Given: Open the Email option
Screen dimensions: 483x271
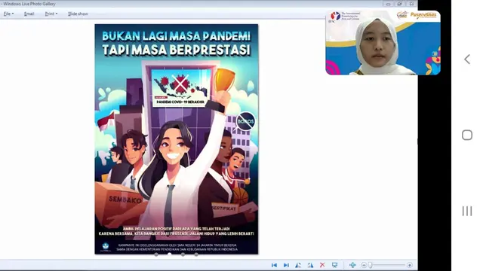Looking at the screenshot, I should [x=29, y=14].
